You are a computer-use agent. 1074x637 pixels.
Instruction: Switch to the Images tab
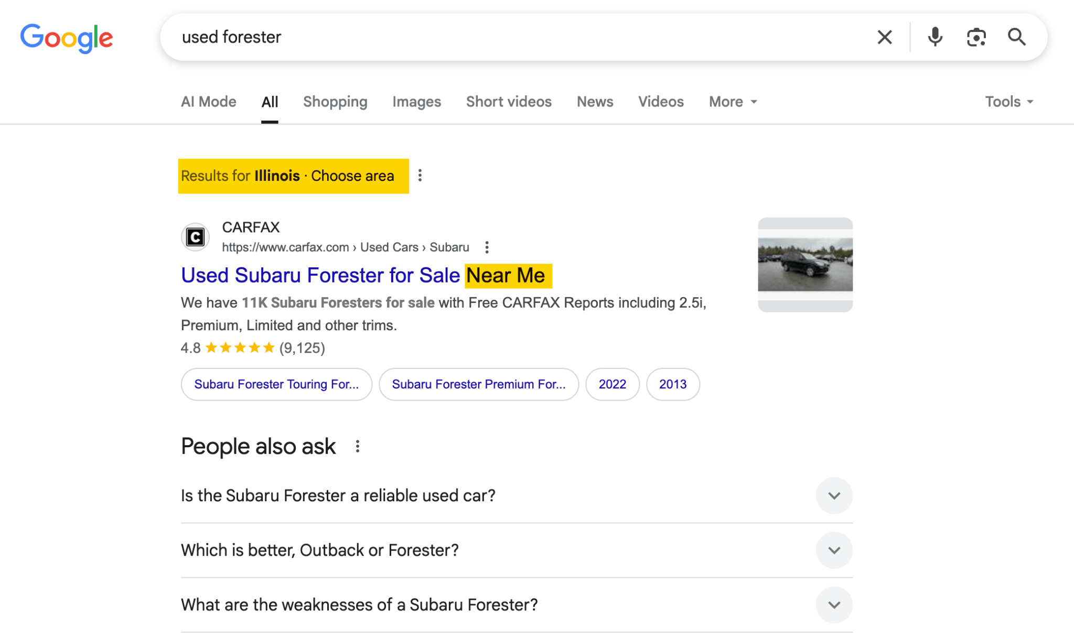click(416, 102)
